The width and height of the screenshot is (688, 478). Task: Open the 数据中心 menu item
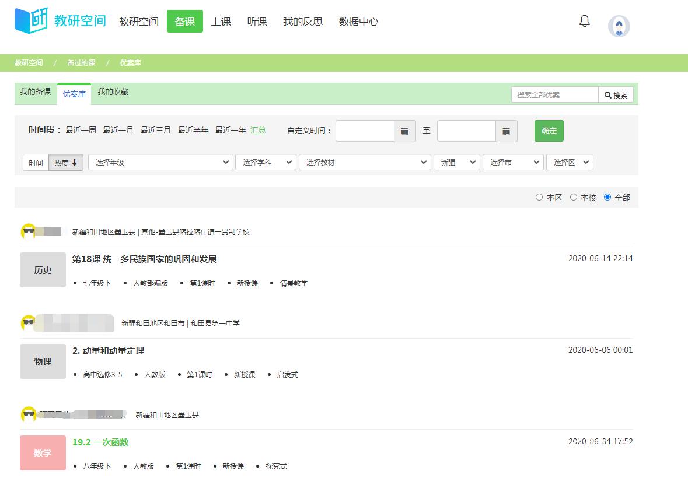click(x=358, y=22)
